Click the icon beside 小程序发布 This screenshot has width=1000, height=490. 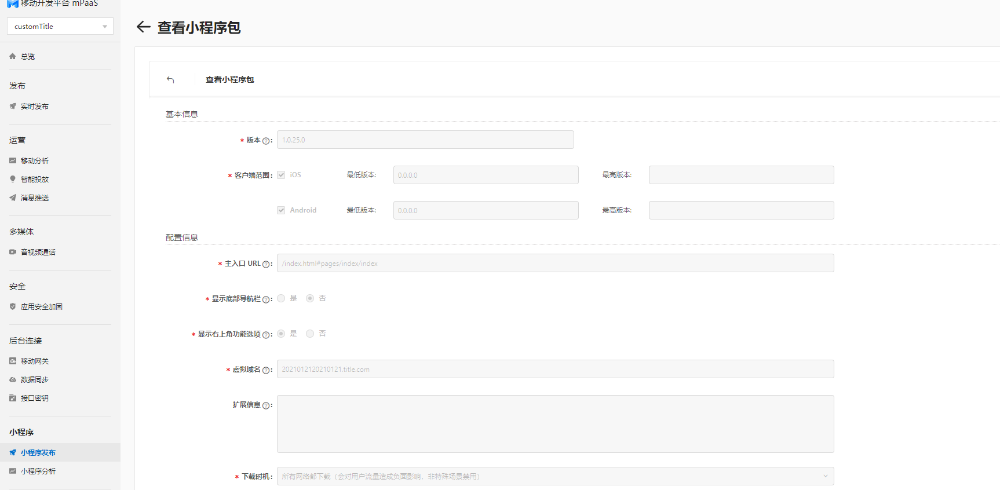pos(13,452)
